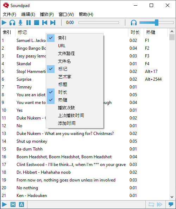Open the 播放(P) menu
Viewport: 176px width, 209px height.
(x=47, y=14)
